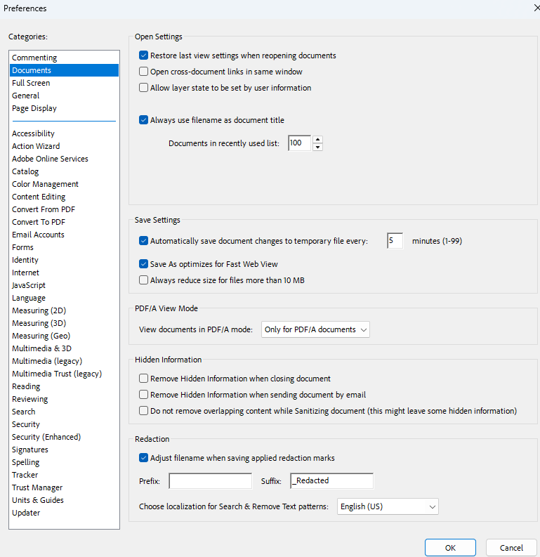Decrease recently used list count with down arrow

[x=318, y=147]
